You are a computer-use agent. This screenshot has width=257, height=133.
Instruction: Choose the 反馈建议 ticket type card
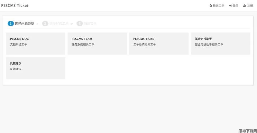coord(36,68)
